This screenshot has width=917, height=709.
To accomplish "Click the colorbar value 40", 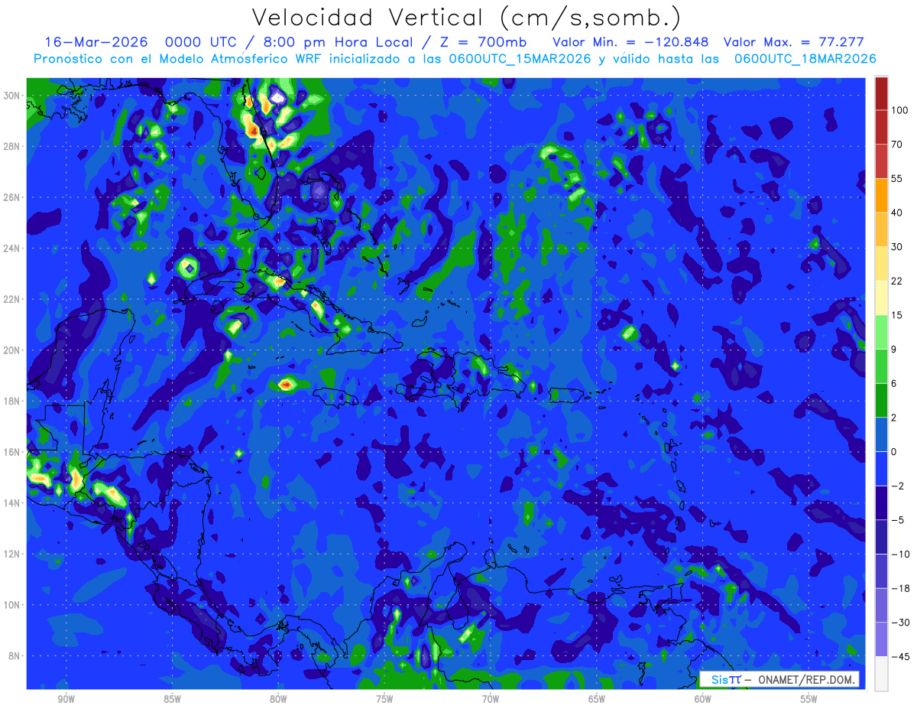I will (897, 213).
